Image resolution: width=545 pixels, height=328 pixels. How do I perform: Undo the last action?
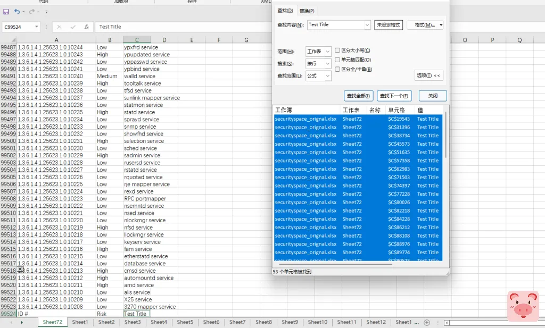point(16,12)
